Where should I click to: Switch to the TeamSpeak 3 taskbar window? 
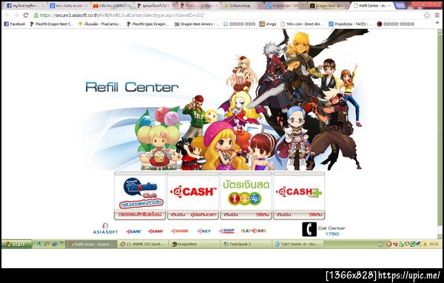(246, 244)
